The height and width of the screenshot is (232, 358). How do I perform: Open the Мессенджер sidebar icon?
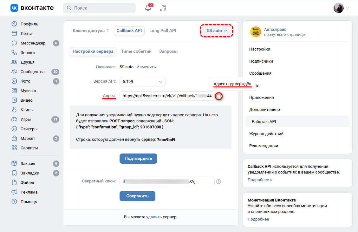point(14,43)
